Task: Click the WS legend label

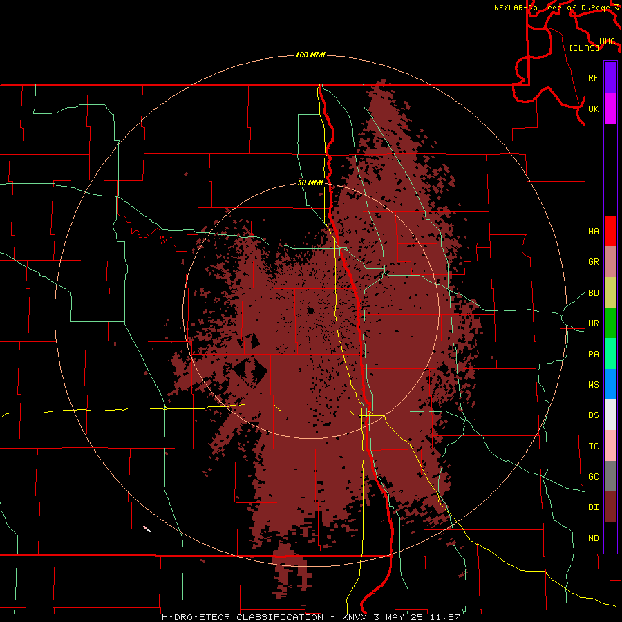Action: coord(593,384)
